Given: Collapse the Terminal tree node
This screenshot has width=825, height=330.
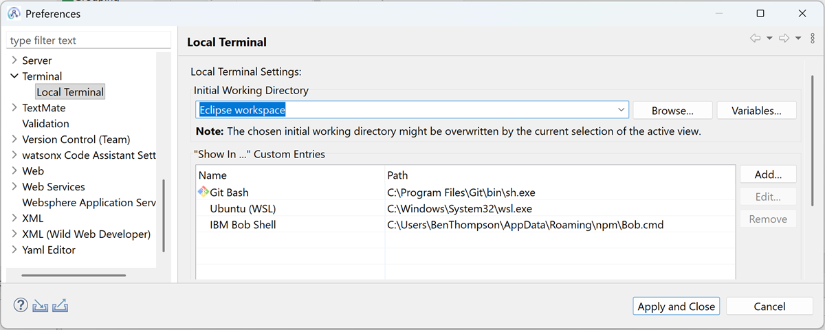Looking at the screenshot, I should point(14,76).
